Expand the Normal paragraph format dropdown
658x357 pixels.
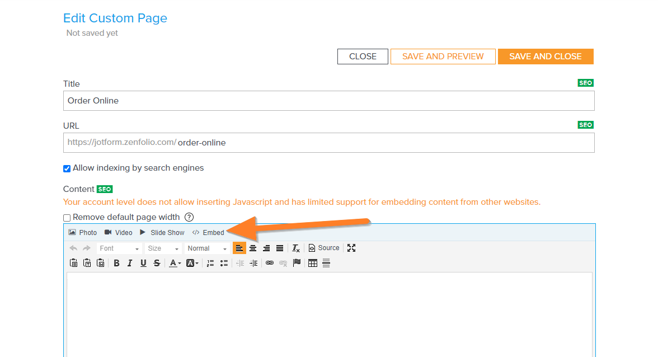(207, 248)
